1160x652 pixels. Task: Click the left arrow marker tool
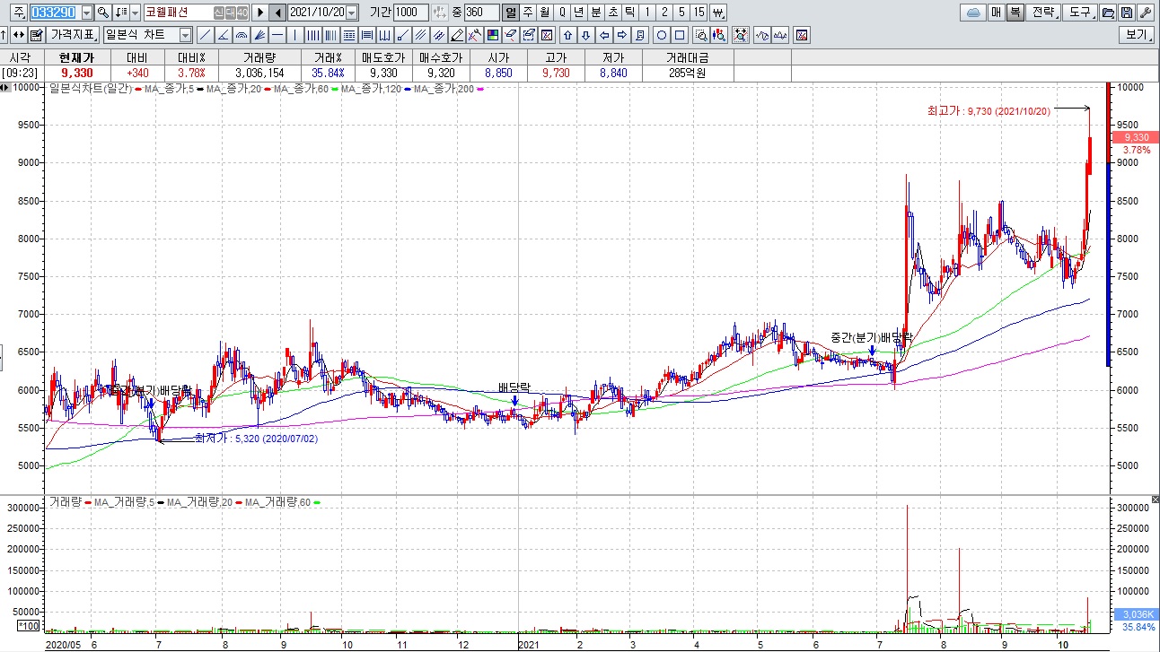604,35
